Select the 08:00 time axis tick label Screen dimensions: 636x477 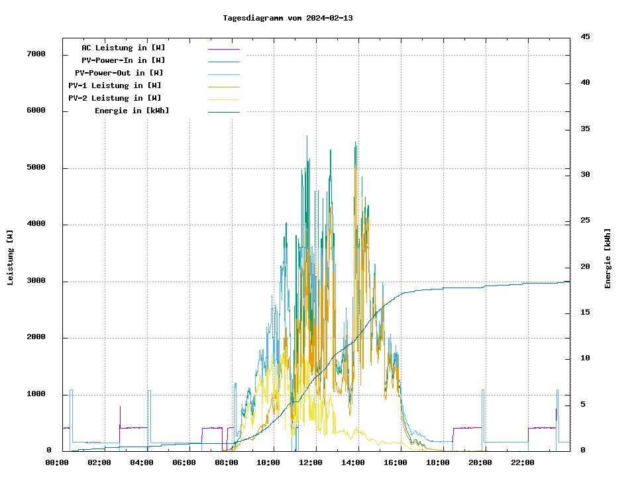click(227, 462)
